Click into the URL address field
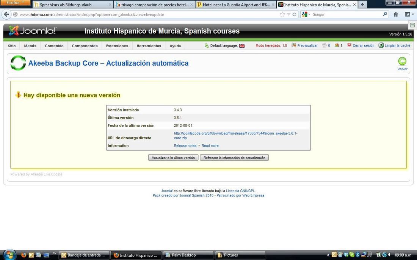The width and height of the screenshot is (417, 260). tap(149, 15)
